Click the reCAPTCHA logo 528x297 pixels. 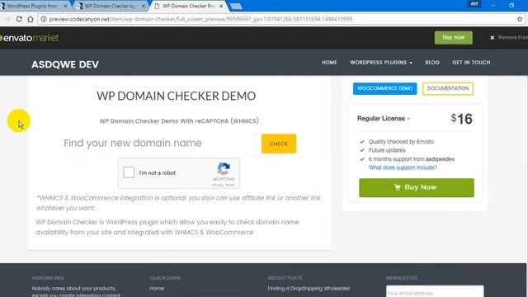pyautogui.click(x=224, y=169)
